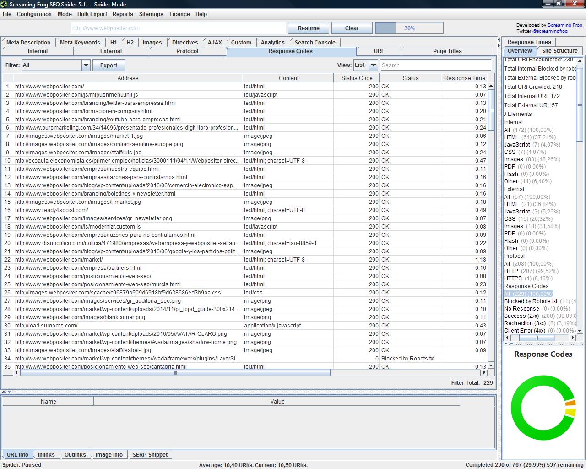Image resolution: width=586 pixels, height=469 pixels.
Task: Switch to the External tab
Action: pos(111,51)
